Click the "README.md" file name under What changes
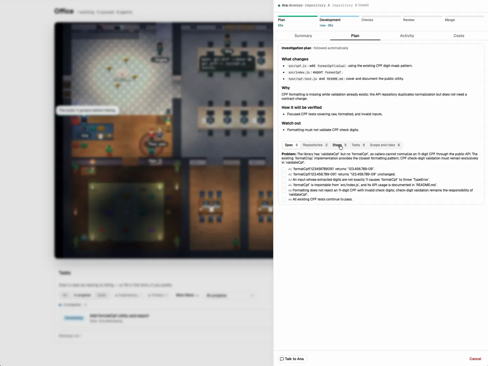This screenshot has width=488, height=366. coord(335,79)
